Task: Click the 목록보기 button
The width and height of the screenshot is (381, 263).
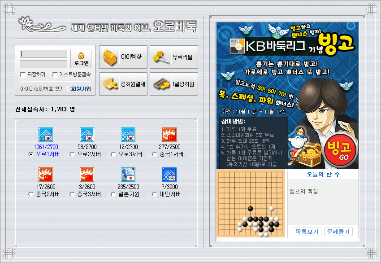Action: [307, 232]
